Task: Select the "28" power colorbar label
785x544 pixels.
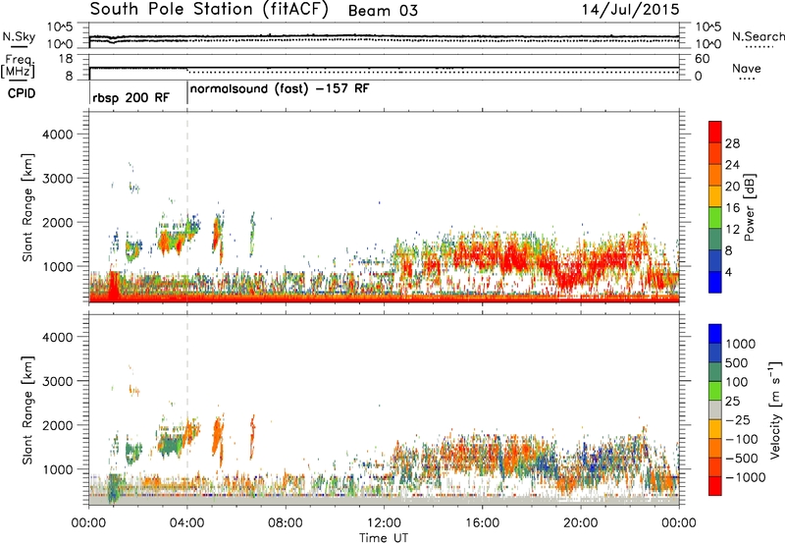Action: click(x=732, y=143)
